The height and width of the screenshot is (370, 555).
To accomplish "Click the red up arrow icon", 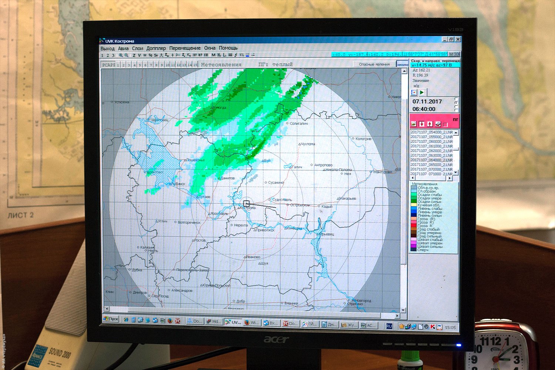I will pos(430,124).
